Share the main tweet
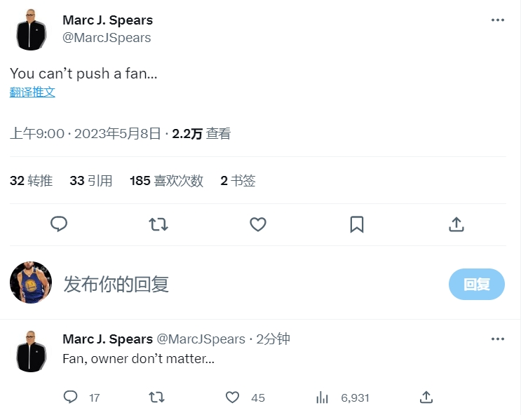This screenshot has height=415, width=521. pos(456,224)
